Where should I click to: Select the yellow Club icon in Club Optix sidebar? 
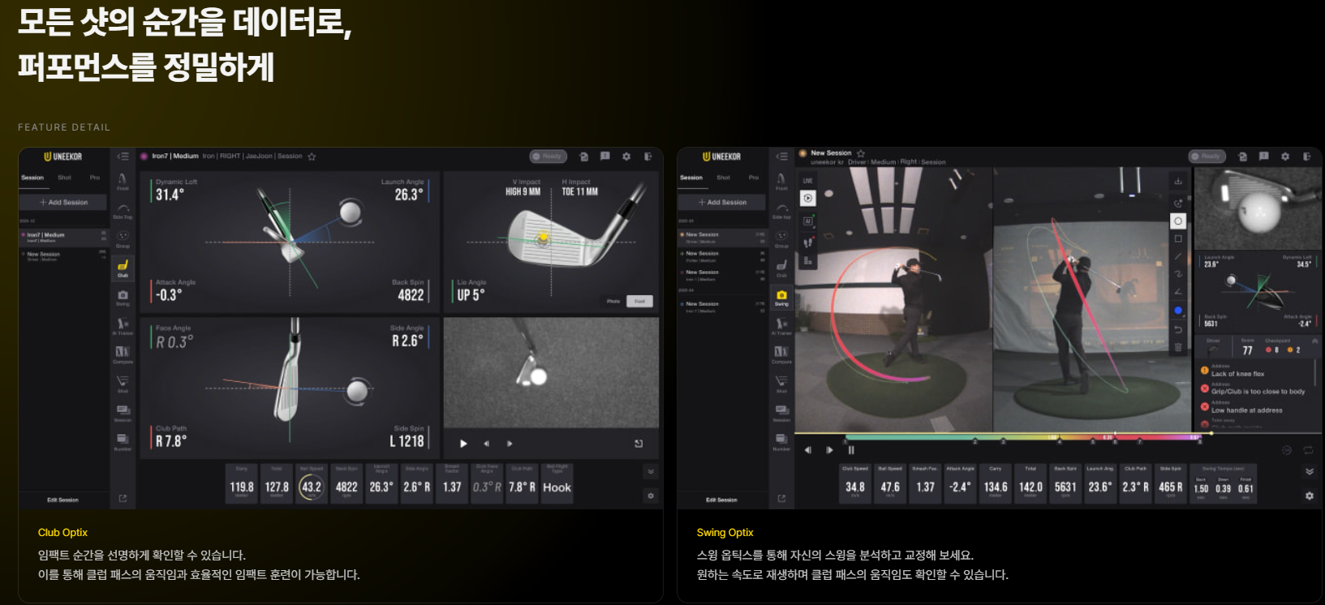pos(123,267)
